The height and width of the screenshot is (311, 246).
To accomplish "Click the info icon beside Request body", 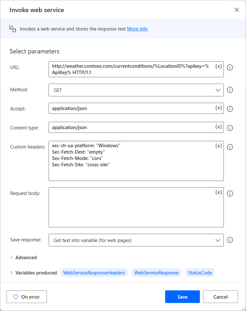I will coord(230,194).
